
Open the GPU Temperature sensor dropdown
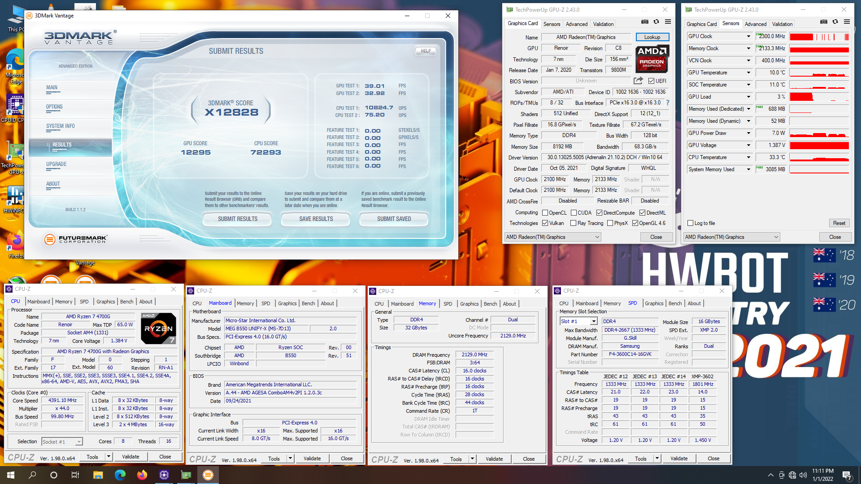748,73
